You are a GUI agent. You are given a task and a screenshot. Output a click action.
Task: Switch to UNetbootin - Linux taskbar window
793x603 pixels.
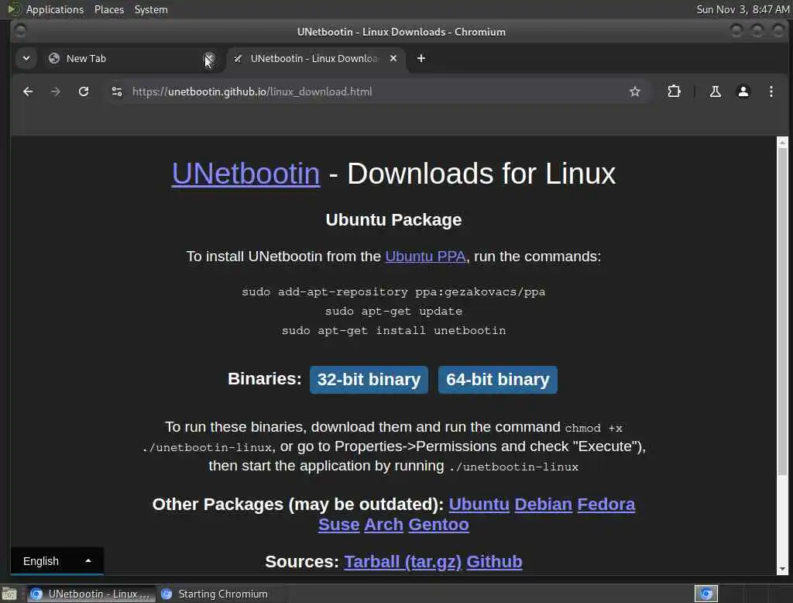point(90,594)
